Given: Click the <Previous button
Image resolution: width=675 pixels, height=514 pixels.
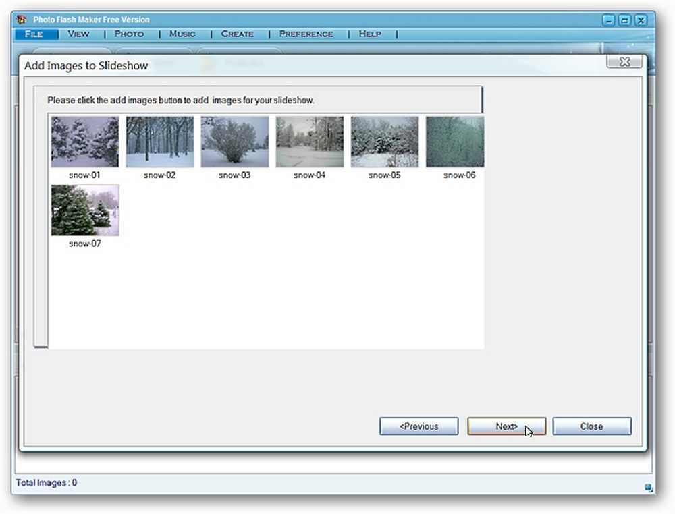Looking at the screenshot, I should (419, 426).
